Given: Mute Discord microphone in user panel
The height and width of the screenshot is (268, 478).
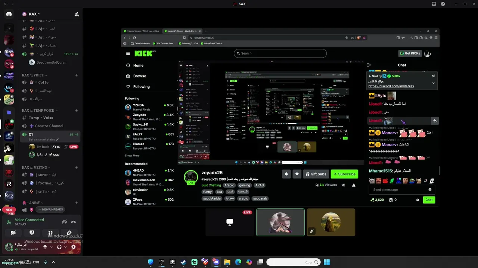Looking at the screenshot, I should [45, 247].
